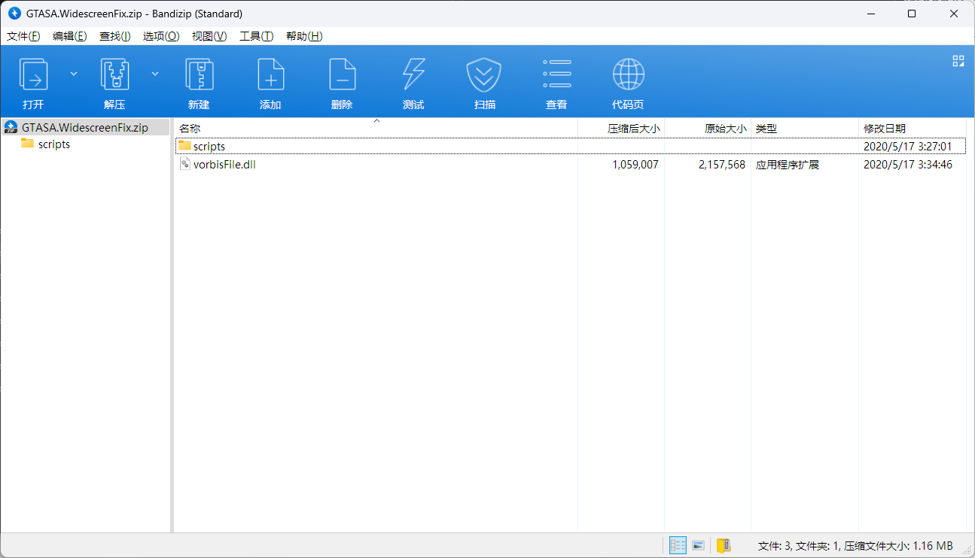Click the zip icon beside GTASA.WidescreenFix.zip in tree

[x=11, y=127]
